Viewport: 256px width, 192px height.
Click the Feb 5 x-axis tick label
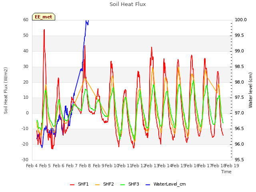coord(45,166)
